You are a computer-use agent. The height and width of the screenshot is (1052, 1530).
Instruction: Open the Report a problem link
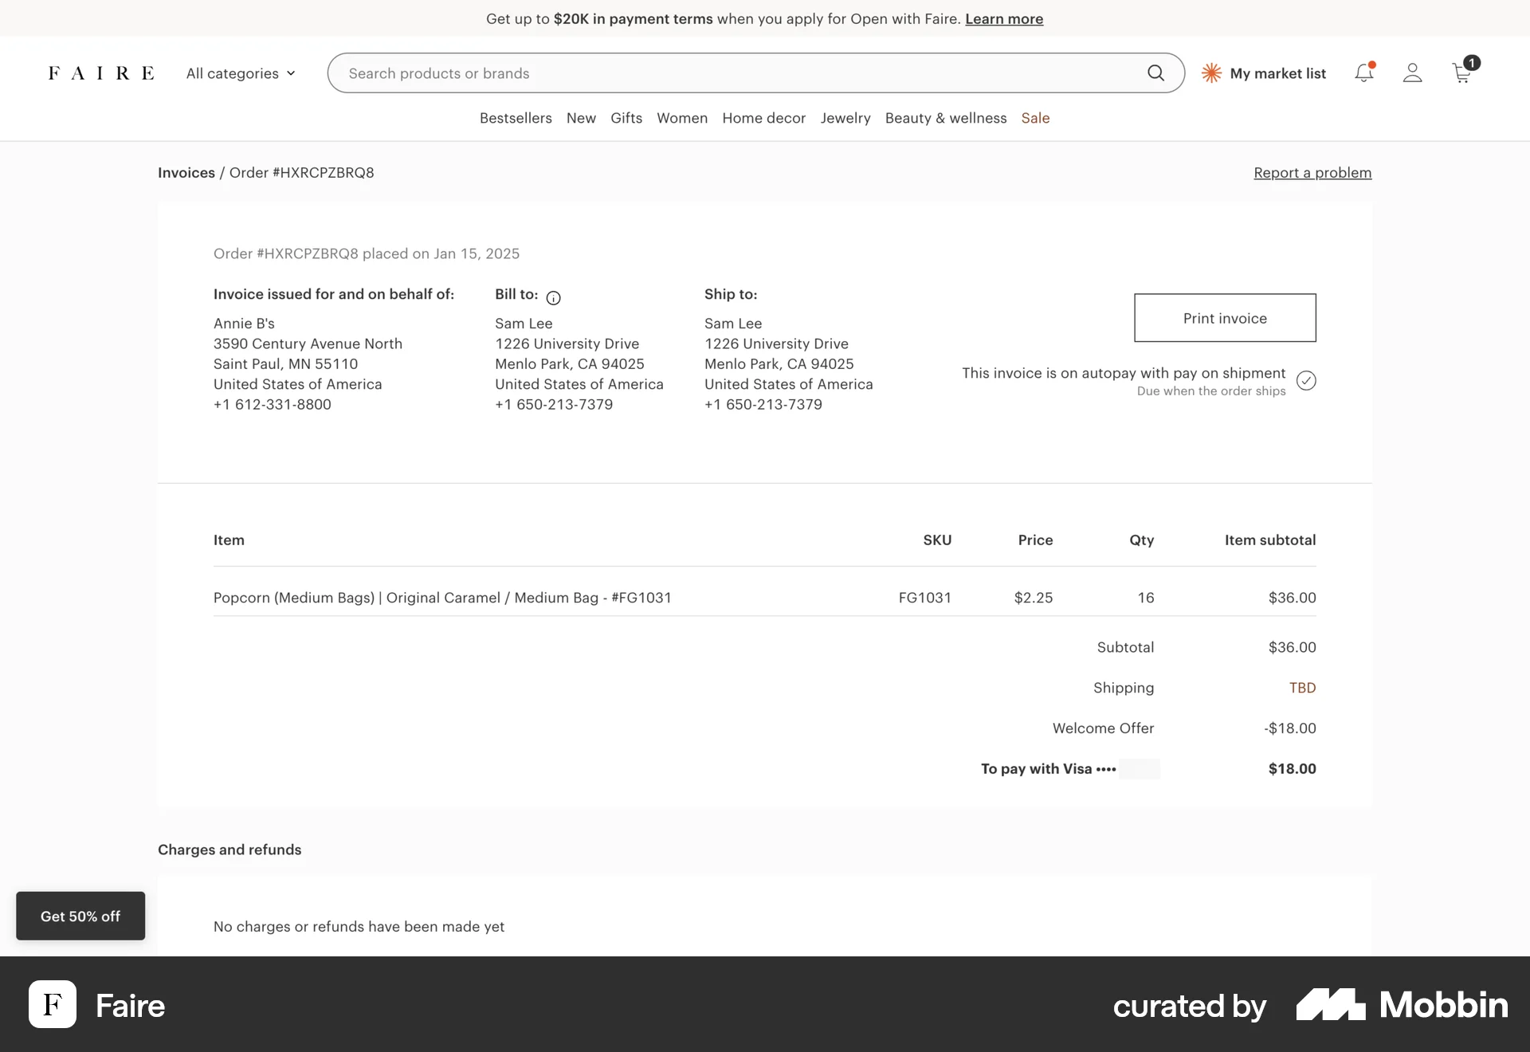pyautogui.click(x=1312, y=172)
